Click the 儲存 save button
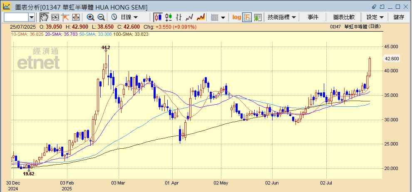The height and width of the screenshot is (192, 412). pyautogui.click(x=399, y=17)
